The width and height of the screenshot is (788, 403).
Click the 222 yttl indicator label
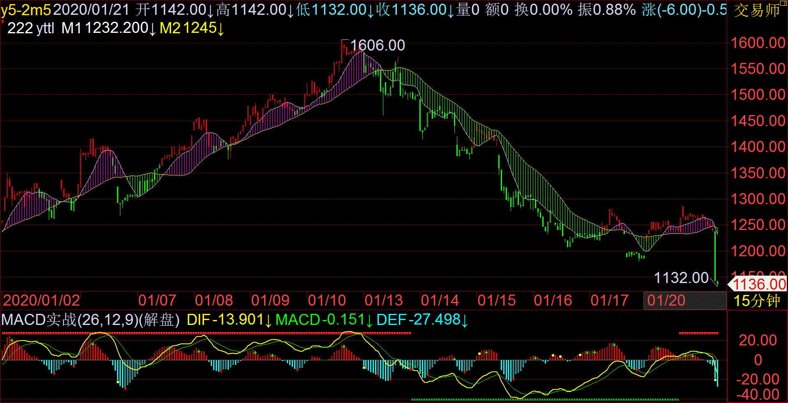[x=31, y=28]
